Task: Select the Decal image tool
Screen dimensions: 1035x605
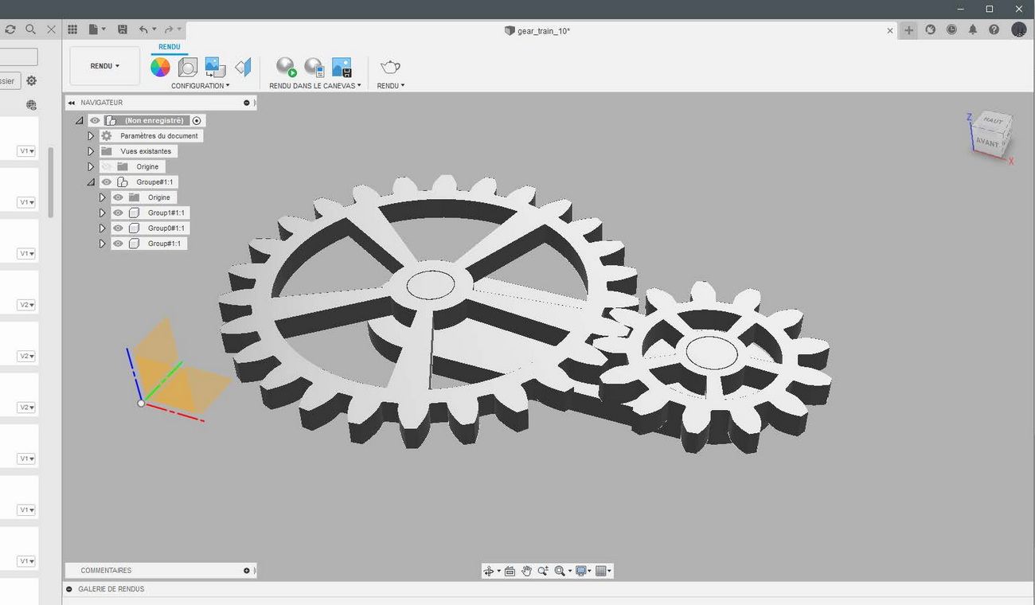Action: pos(214,68)
